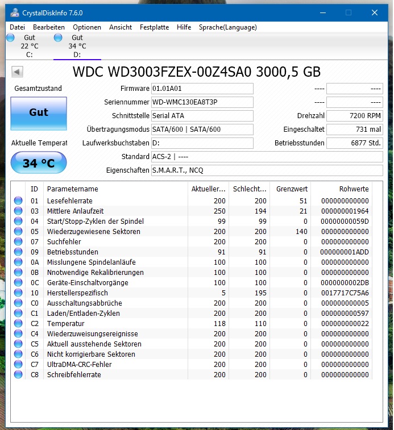
Task: Minimize the CrystalDiskInfo window
Action: (323, 12)
